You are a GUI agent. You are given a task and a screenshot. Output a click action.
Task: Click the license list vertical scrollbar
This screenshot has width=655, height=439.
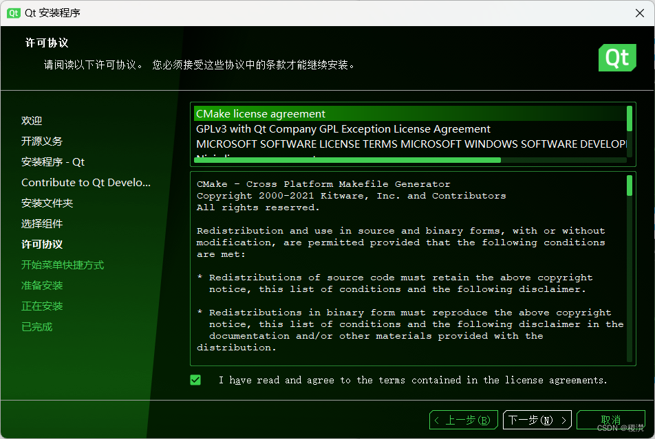630,131
